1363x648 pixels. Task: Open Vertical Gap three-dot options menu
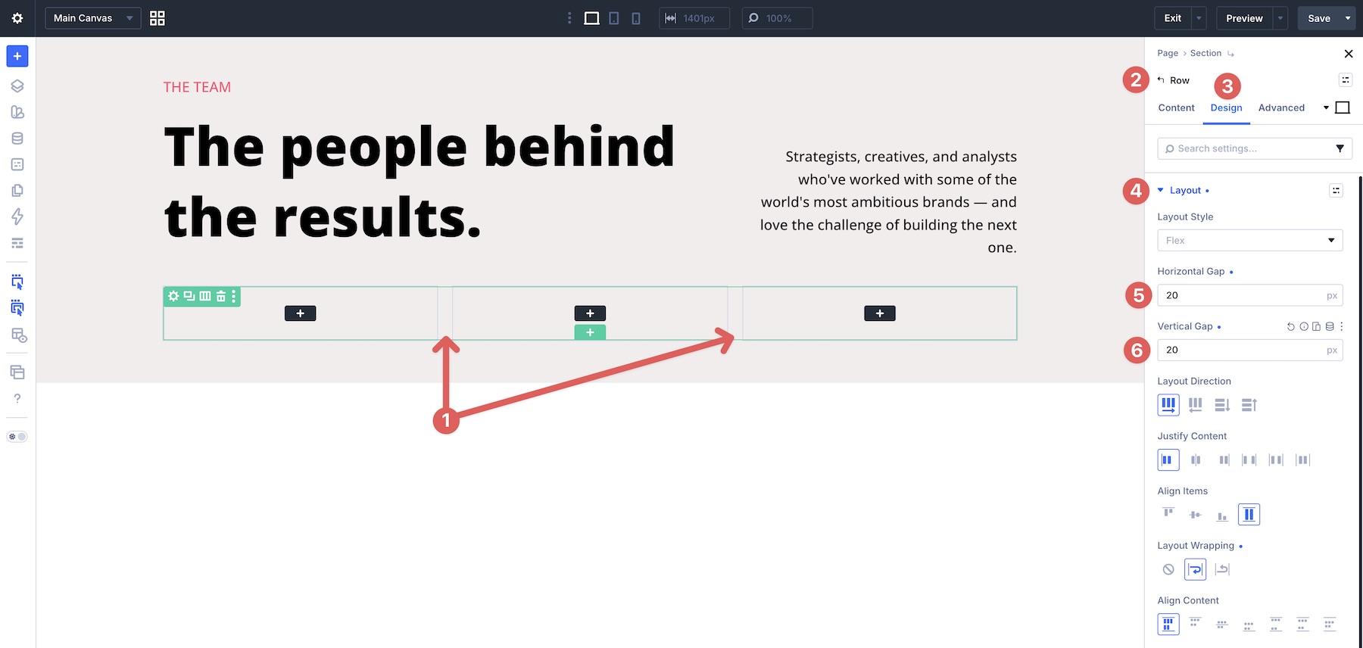pyautogui.click(x=1342, y=327)
